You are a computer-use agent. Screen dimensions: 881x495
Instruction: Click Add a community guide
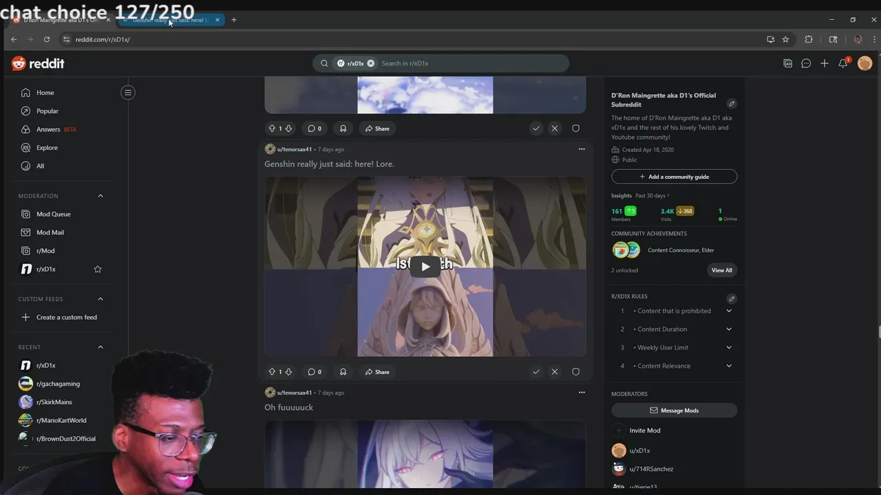tap(674, 177)
